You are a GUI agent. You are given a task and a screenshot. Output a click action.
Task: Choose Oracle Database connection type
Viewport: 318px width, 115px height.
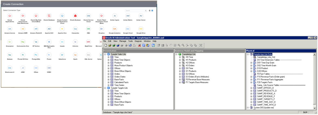pos(49,16)
